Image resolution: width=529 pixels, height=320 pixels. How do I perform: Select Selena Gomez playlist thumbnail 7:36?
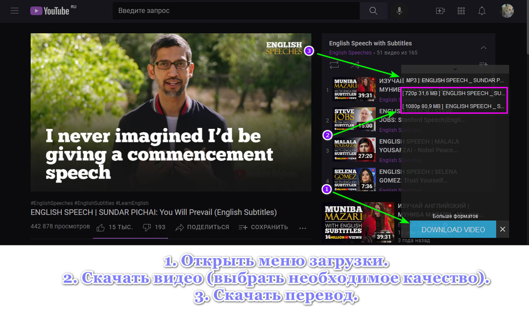[x=354, y=180]
